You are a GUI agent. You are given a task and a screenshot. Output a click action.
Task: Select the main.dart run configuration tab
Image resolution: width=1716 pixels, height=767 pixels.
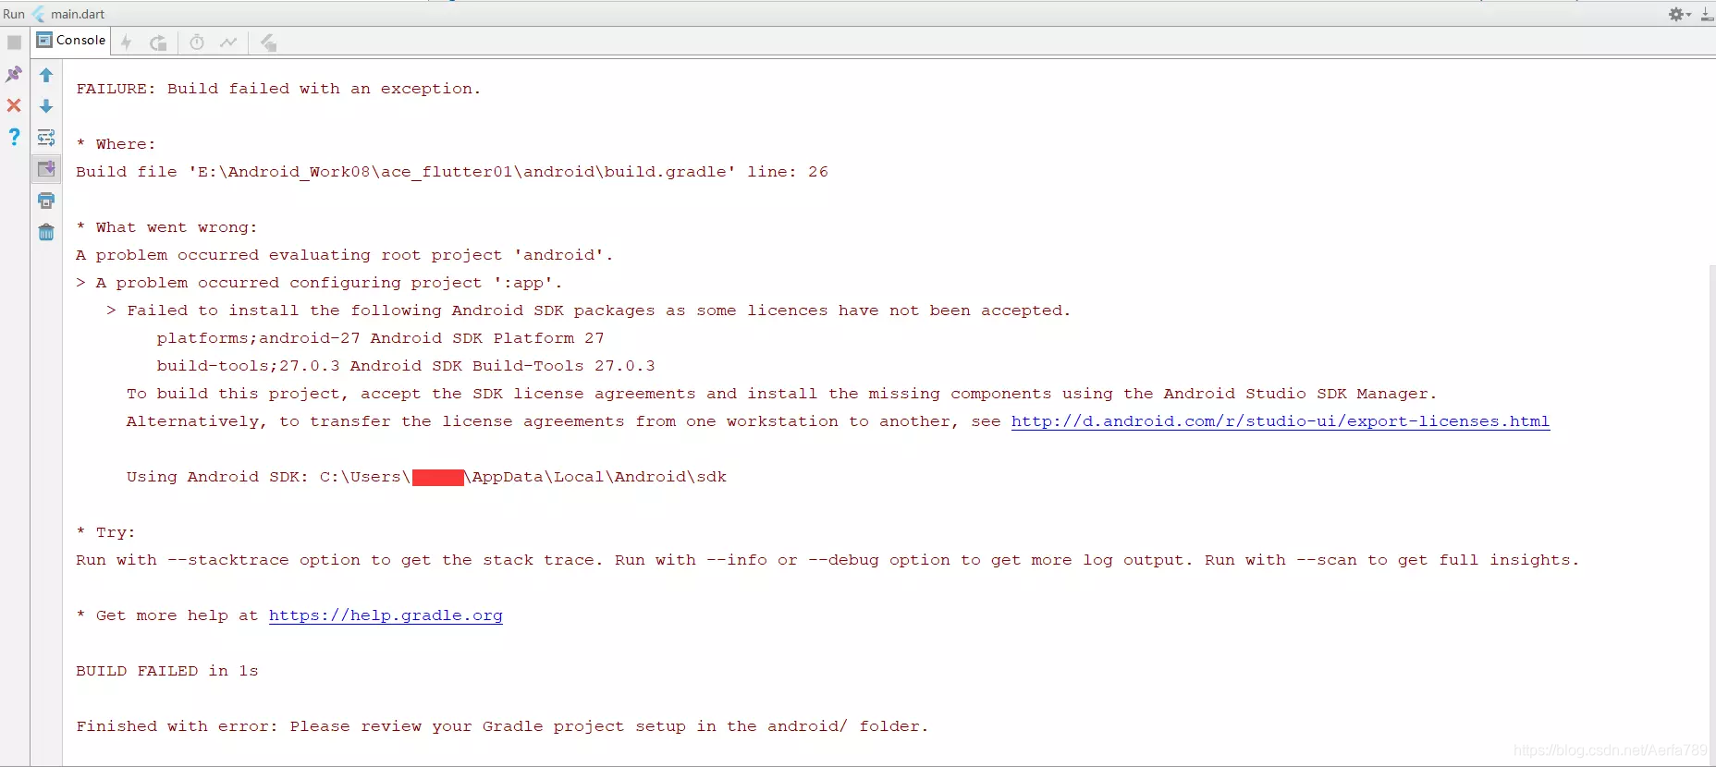tap(68, 14)
